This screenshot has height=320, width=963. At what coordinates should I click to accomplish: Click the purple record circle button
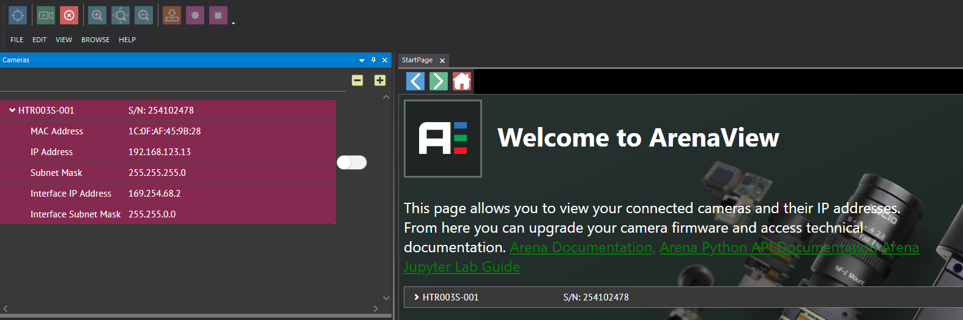(195, 15)
